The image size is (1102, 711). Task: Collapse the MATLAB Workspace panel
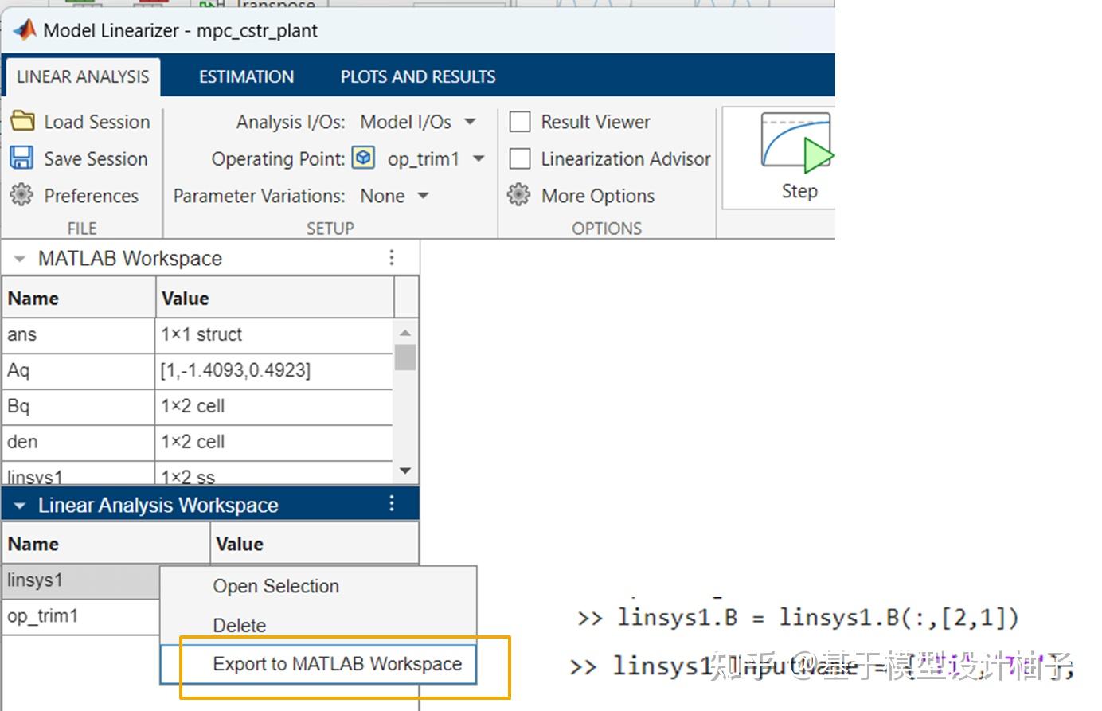pos(18,257)
